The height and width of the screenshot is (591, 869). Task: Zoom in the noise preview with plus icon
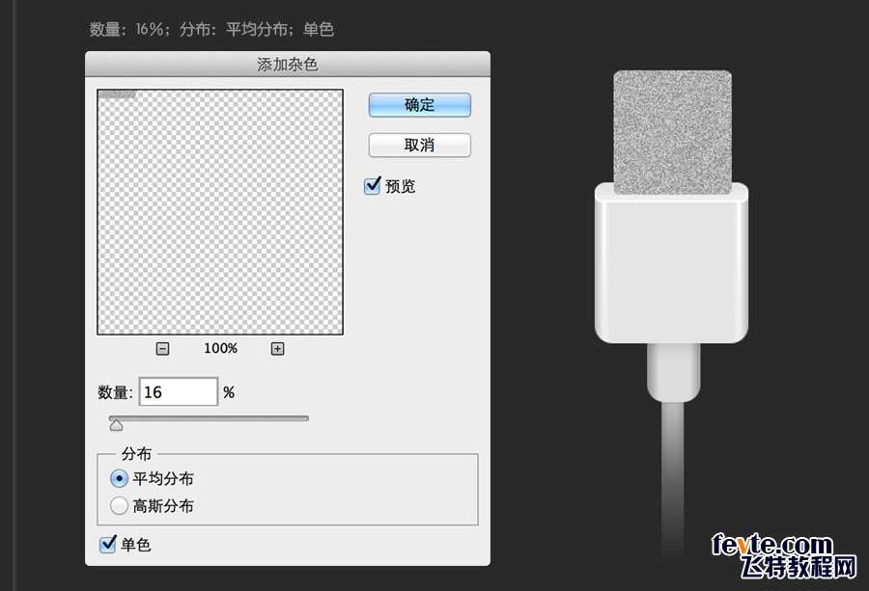pos(277,349)
